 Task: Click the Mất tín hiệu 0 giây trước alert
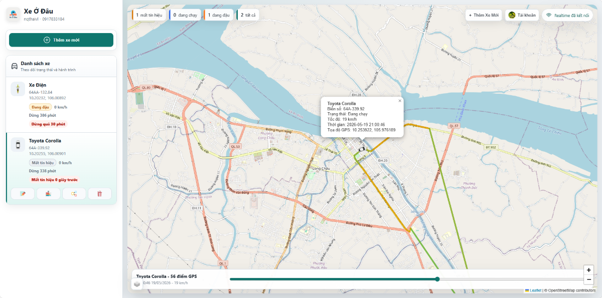point(54,179)
